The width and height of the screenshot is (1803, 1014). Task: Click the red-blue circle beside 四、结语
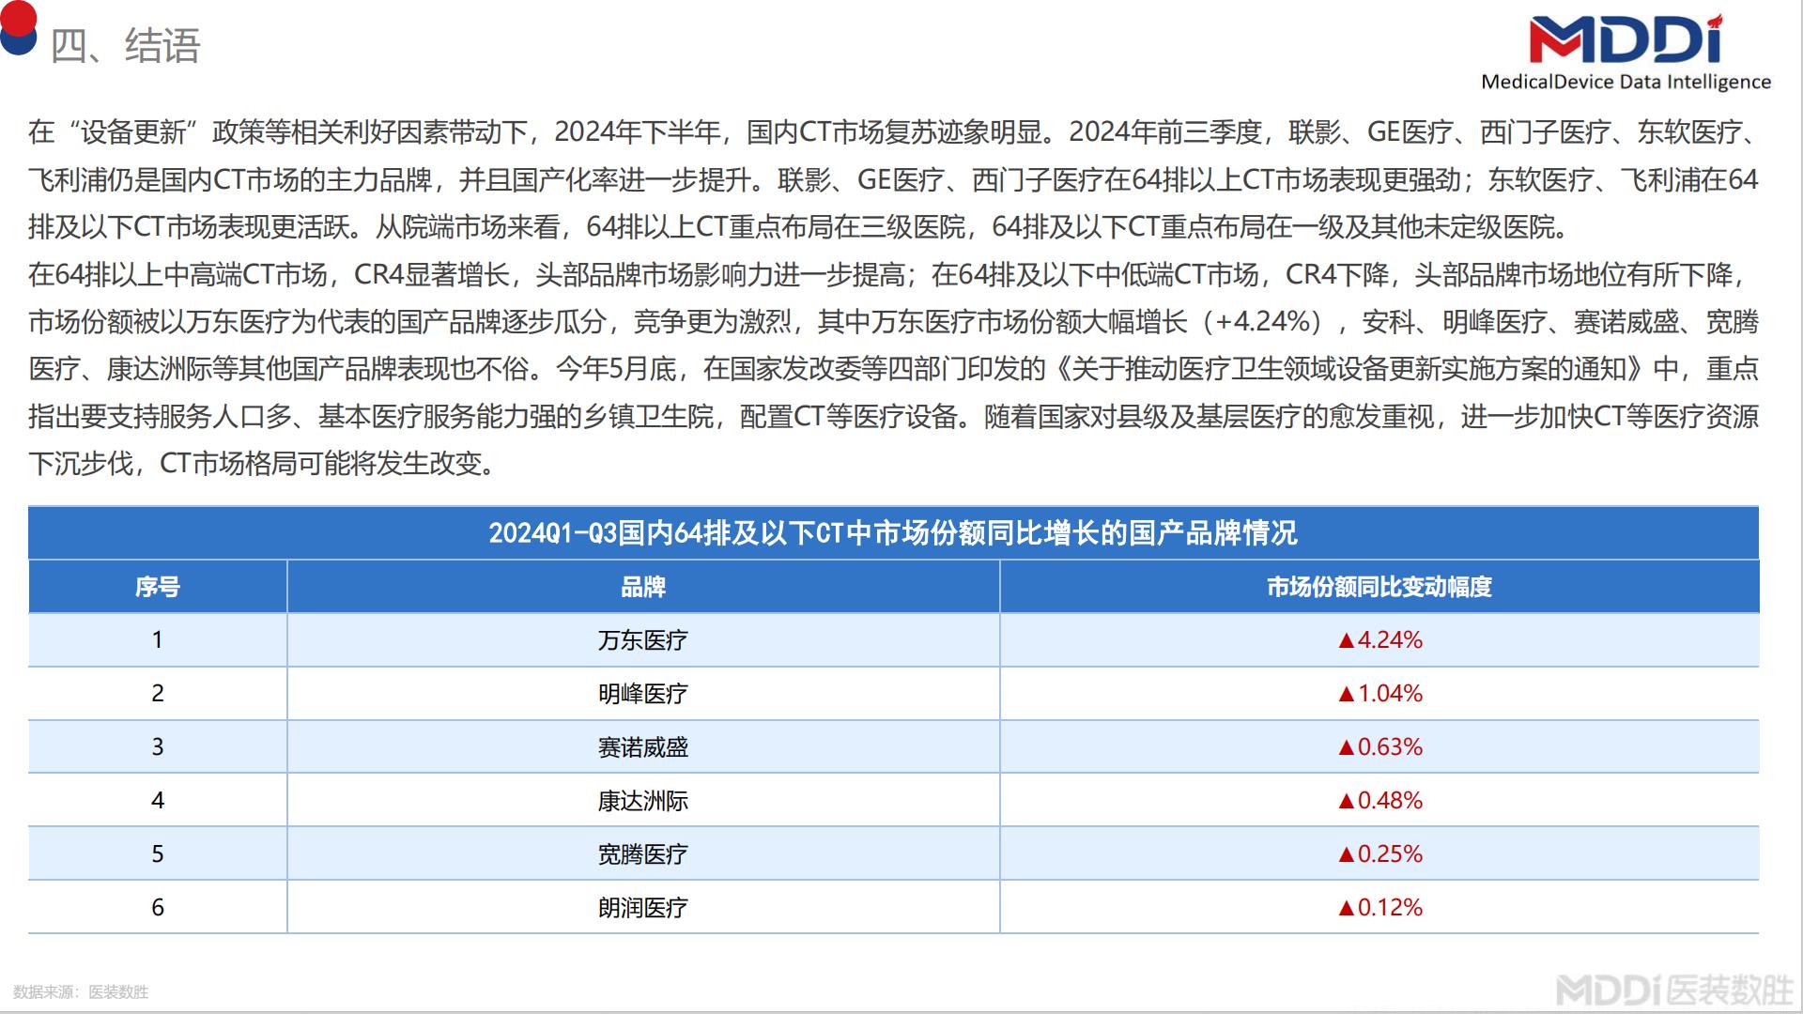pyautogui.click(x=18, y=28)
